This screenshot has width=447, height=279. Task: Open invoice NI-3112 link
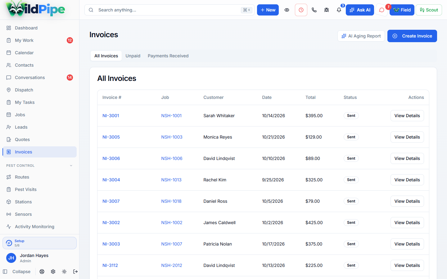point(110,265)
